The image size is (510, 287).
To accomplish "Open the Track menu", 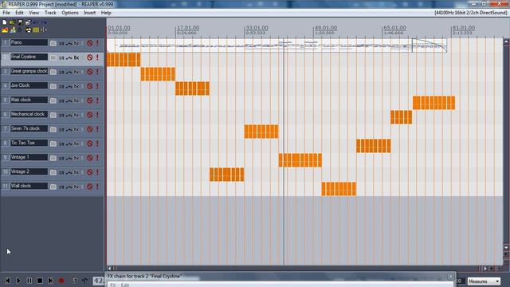I will click(x=50, y=13).
